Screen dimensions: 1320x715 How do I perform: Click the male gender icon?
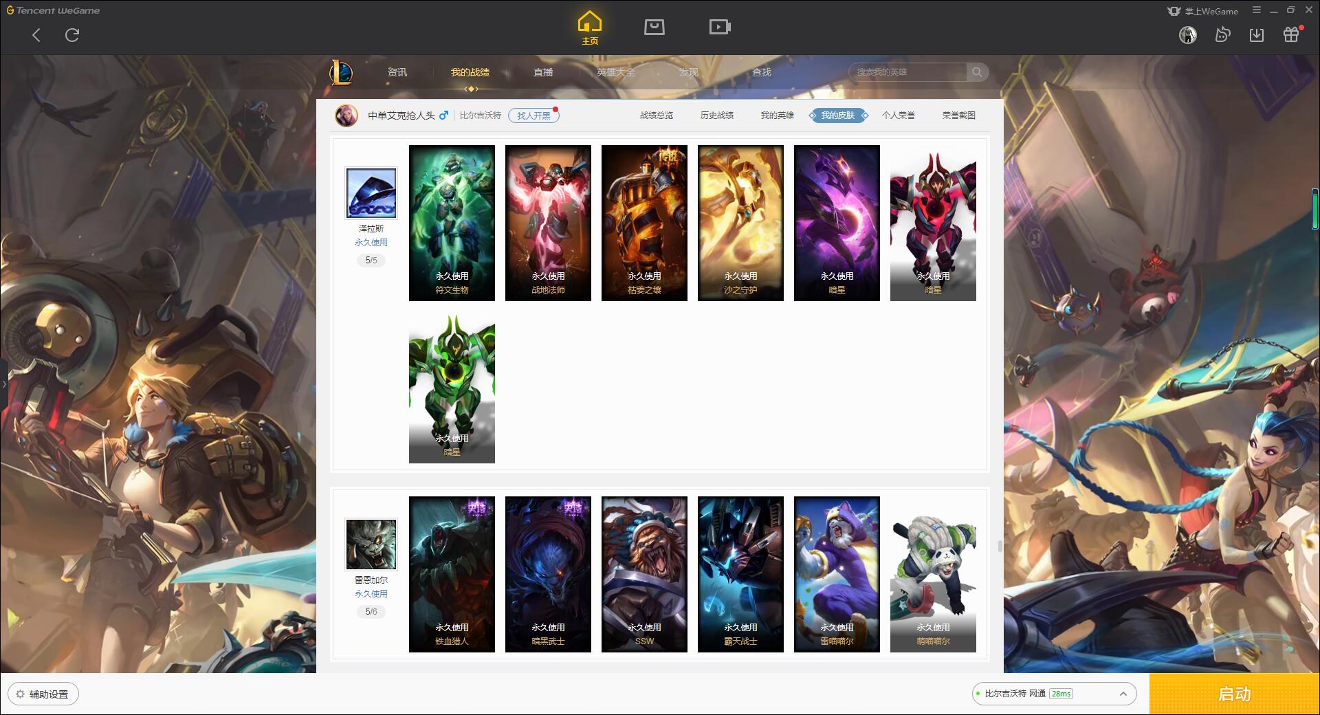[x=443, y=115]
